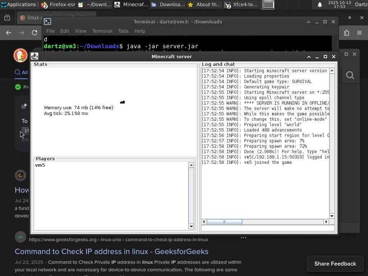The width and height of the screenshot is (368, 276).
Task: Click the "Loaded 488 advancements" log line
Action: click(x=252, y=130)
